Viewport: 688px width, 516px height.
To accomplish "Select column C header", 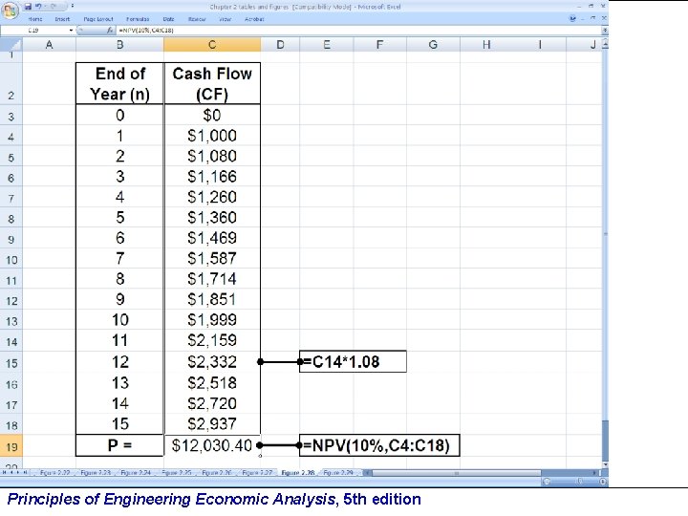I will point(212,44).
